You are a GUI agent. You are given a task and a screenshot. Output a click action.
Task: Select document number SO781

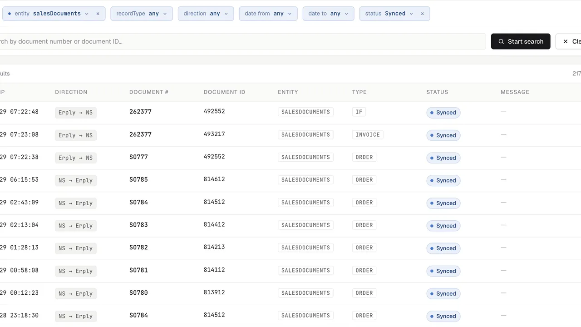(138, 271)
